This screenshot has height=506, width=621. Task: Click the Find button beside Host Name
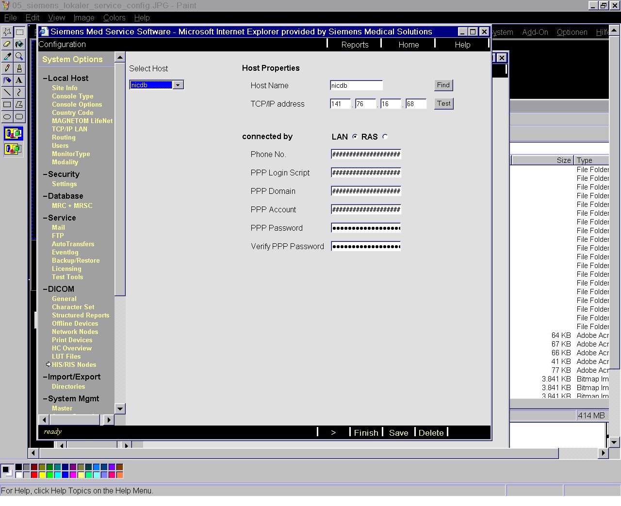[443, 85]
